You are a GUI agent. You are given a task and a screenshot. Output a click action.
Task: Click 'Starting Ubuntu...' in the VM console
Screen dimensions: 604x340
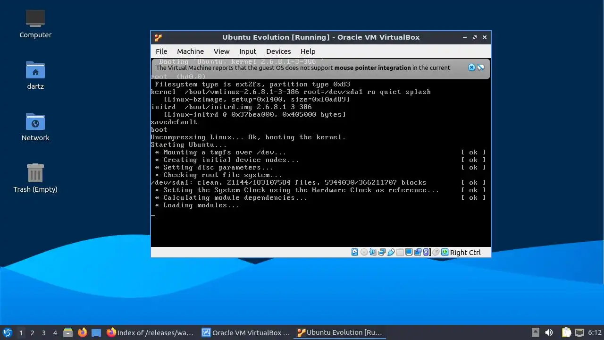(x=189, y=144)
